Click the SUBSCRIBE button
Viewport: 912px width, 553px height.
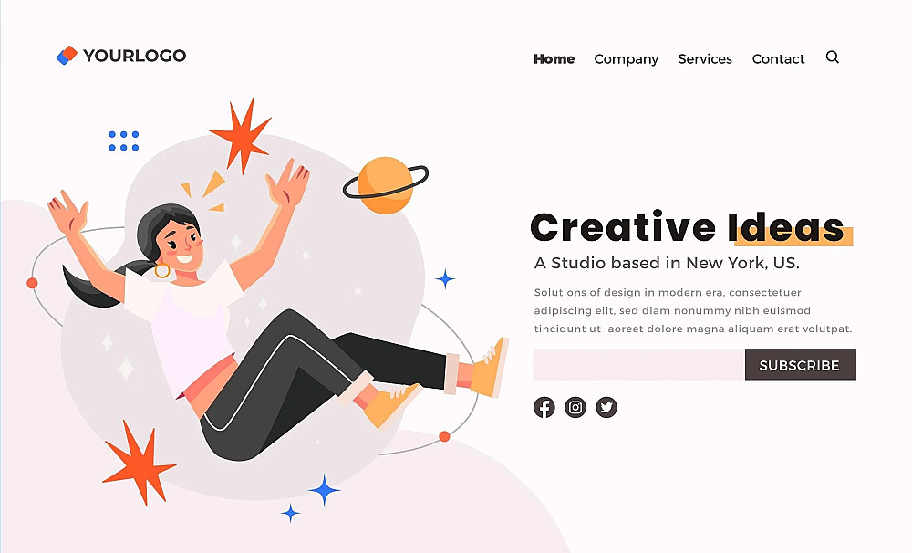(801, 364)
